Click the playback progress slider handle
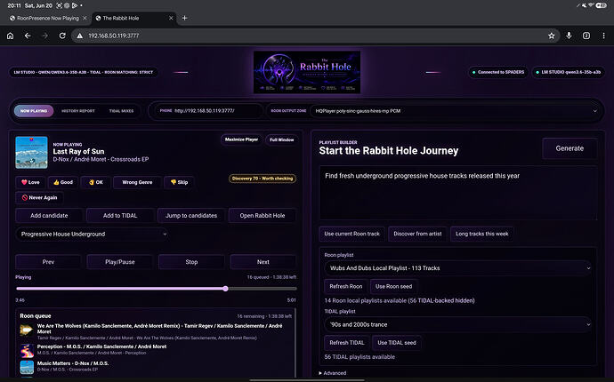 tap(225, 289)
